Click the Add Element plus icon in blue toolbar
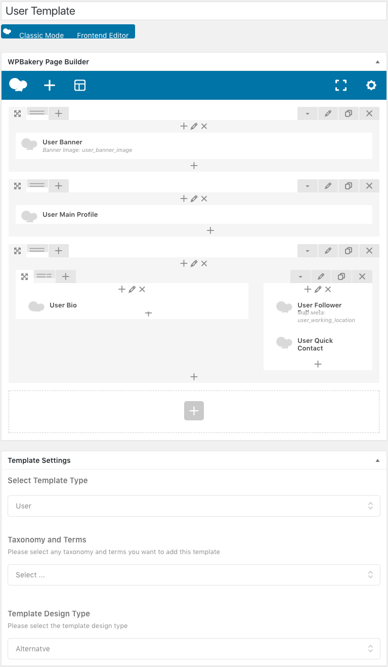The height and width of the screenshot is (667, 388). [x=50, y=86]
